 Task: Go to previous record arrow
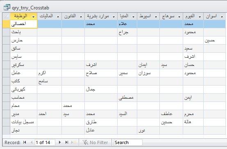(x=32, y=142)
